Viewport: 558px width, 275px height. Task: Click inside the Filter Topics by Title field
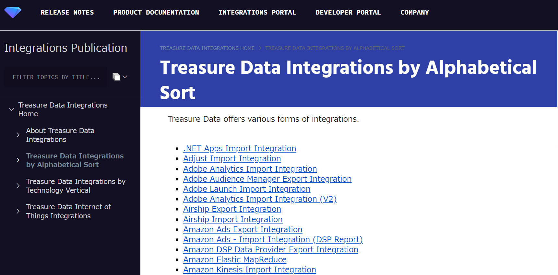point(55,77)
